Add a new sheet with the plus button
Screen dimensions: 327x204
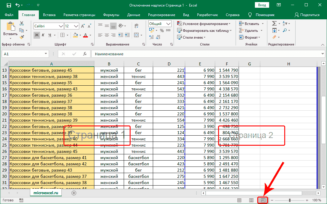coord(74,193)
